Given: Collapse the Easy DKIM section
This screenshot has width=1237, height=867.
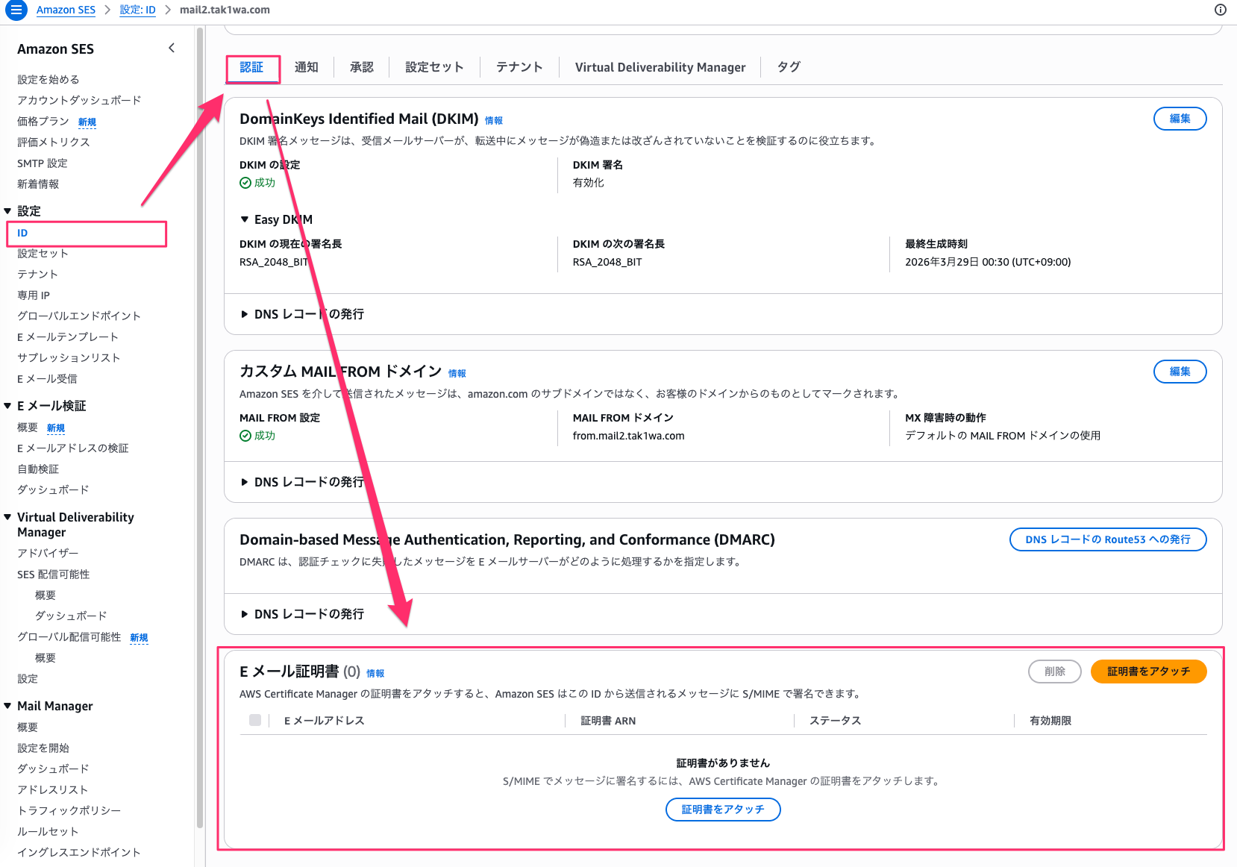Looking at the screenshot, I should tap(244, 219).
